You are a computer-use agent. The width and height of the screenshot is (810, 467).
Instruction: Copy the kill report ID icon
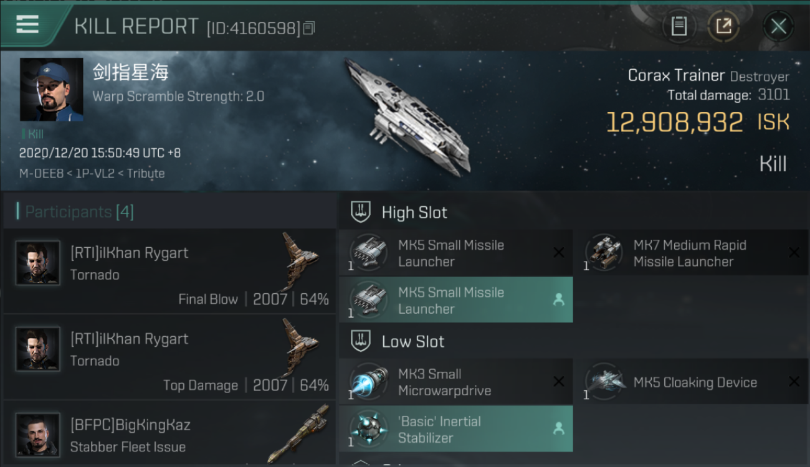pos(310,28)
